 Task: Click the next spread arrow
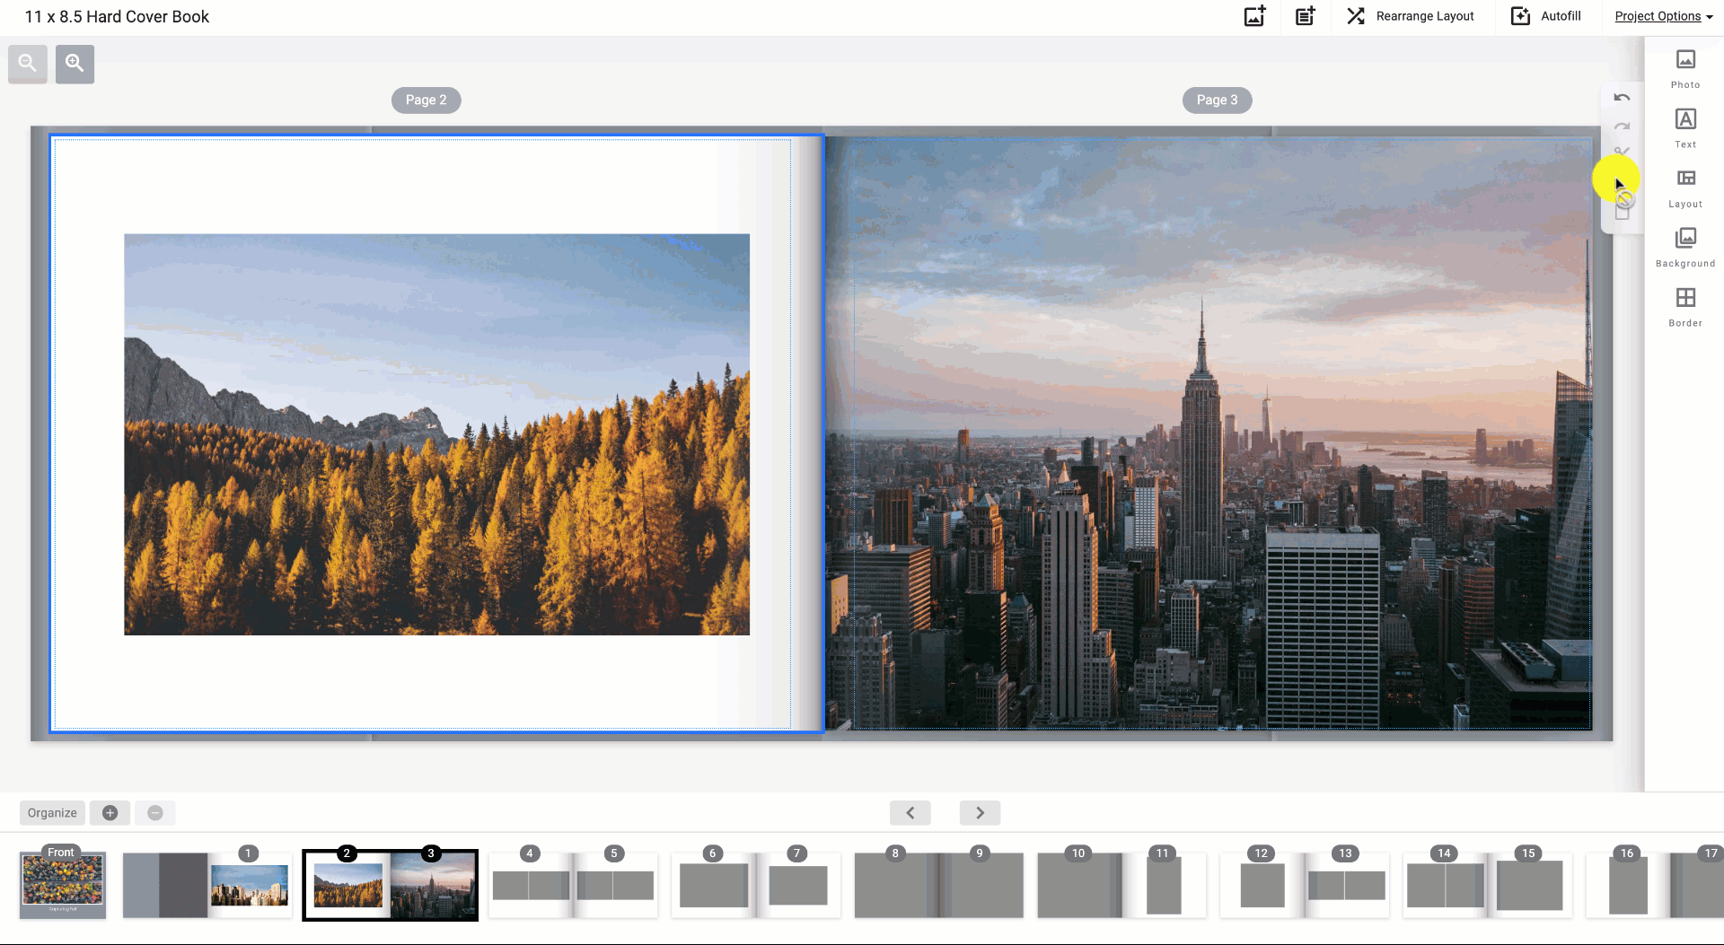coord(980,812)
